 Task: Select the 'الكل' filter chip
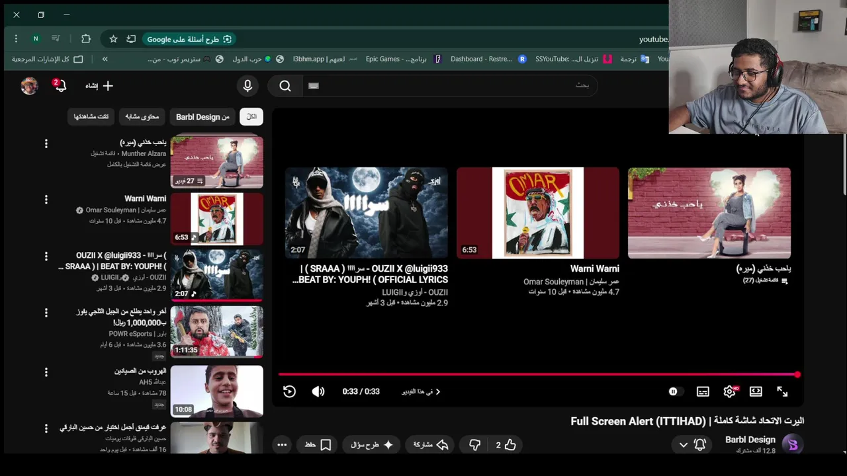[x=251, y=116]
